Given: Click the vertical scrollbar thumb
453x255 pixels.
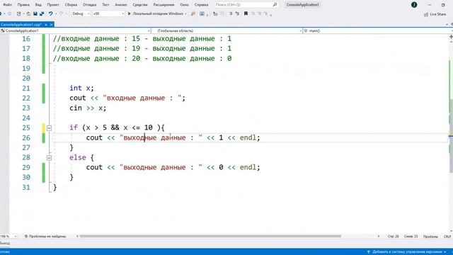Looking at the screenshot, I should (x=451, y=136).
